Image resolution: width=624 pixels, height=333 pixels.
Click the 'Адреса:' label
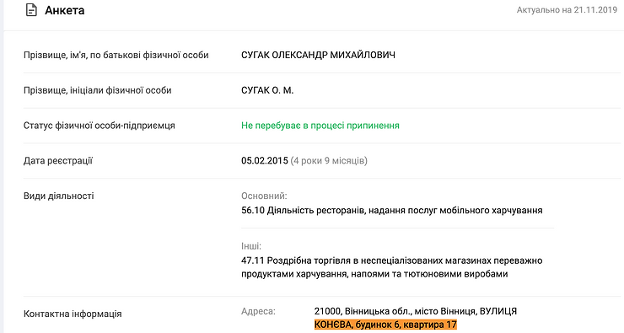(258, 311)
